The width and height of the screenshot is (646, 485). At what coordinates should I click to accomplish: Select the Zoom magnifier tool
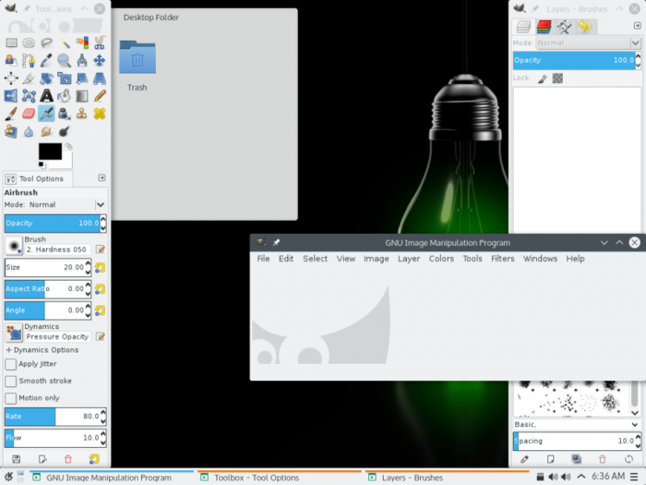click(x=64, y=60)
